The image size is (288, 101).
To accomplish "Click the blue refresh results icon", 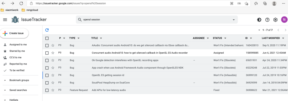I will [x=47, y=30].
